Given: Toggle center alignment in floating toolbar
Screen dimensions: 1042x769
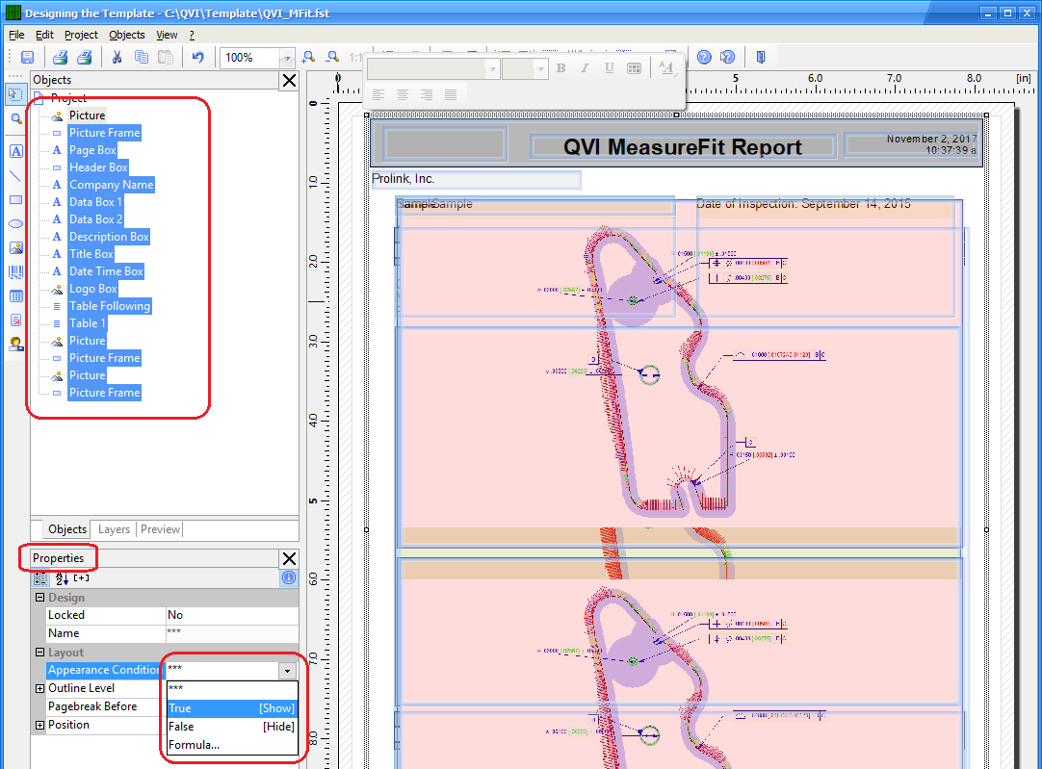Looking at the screenshot, I should 402,94.
